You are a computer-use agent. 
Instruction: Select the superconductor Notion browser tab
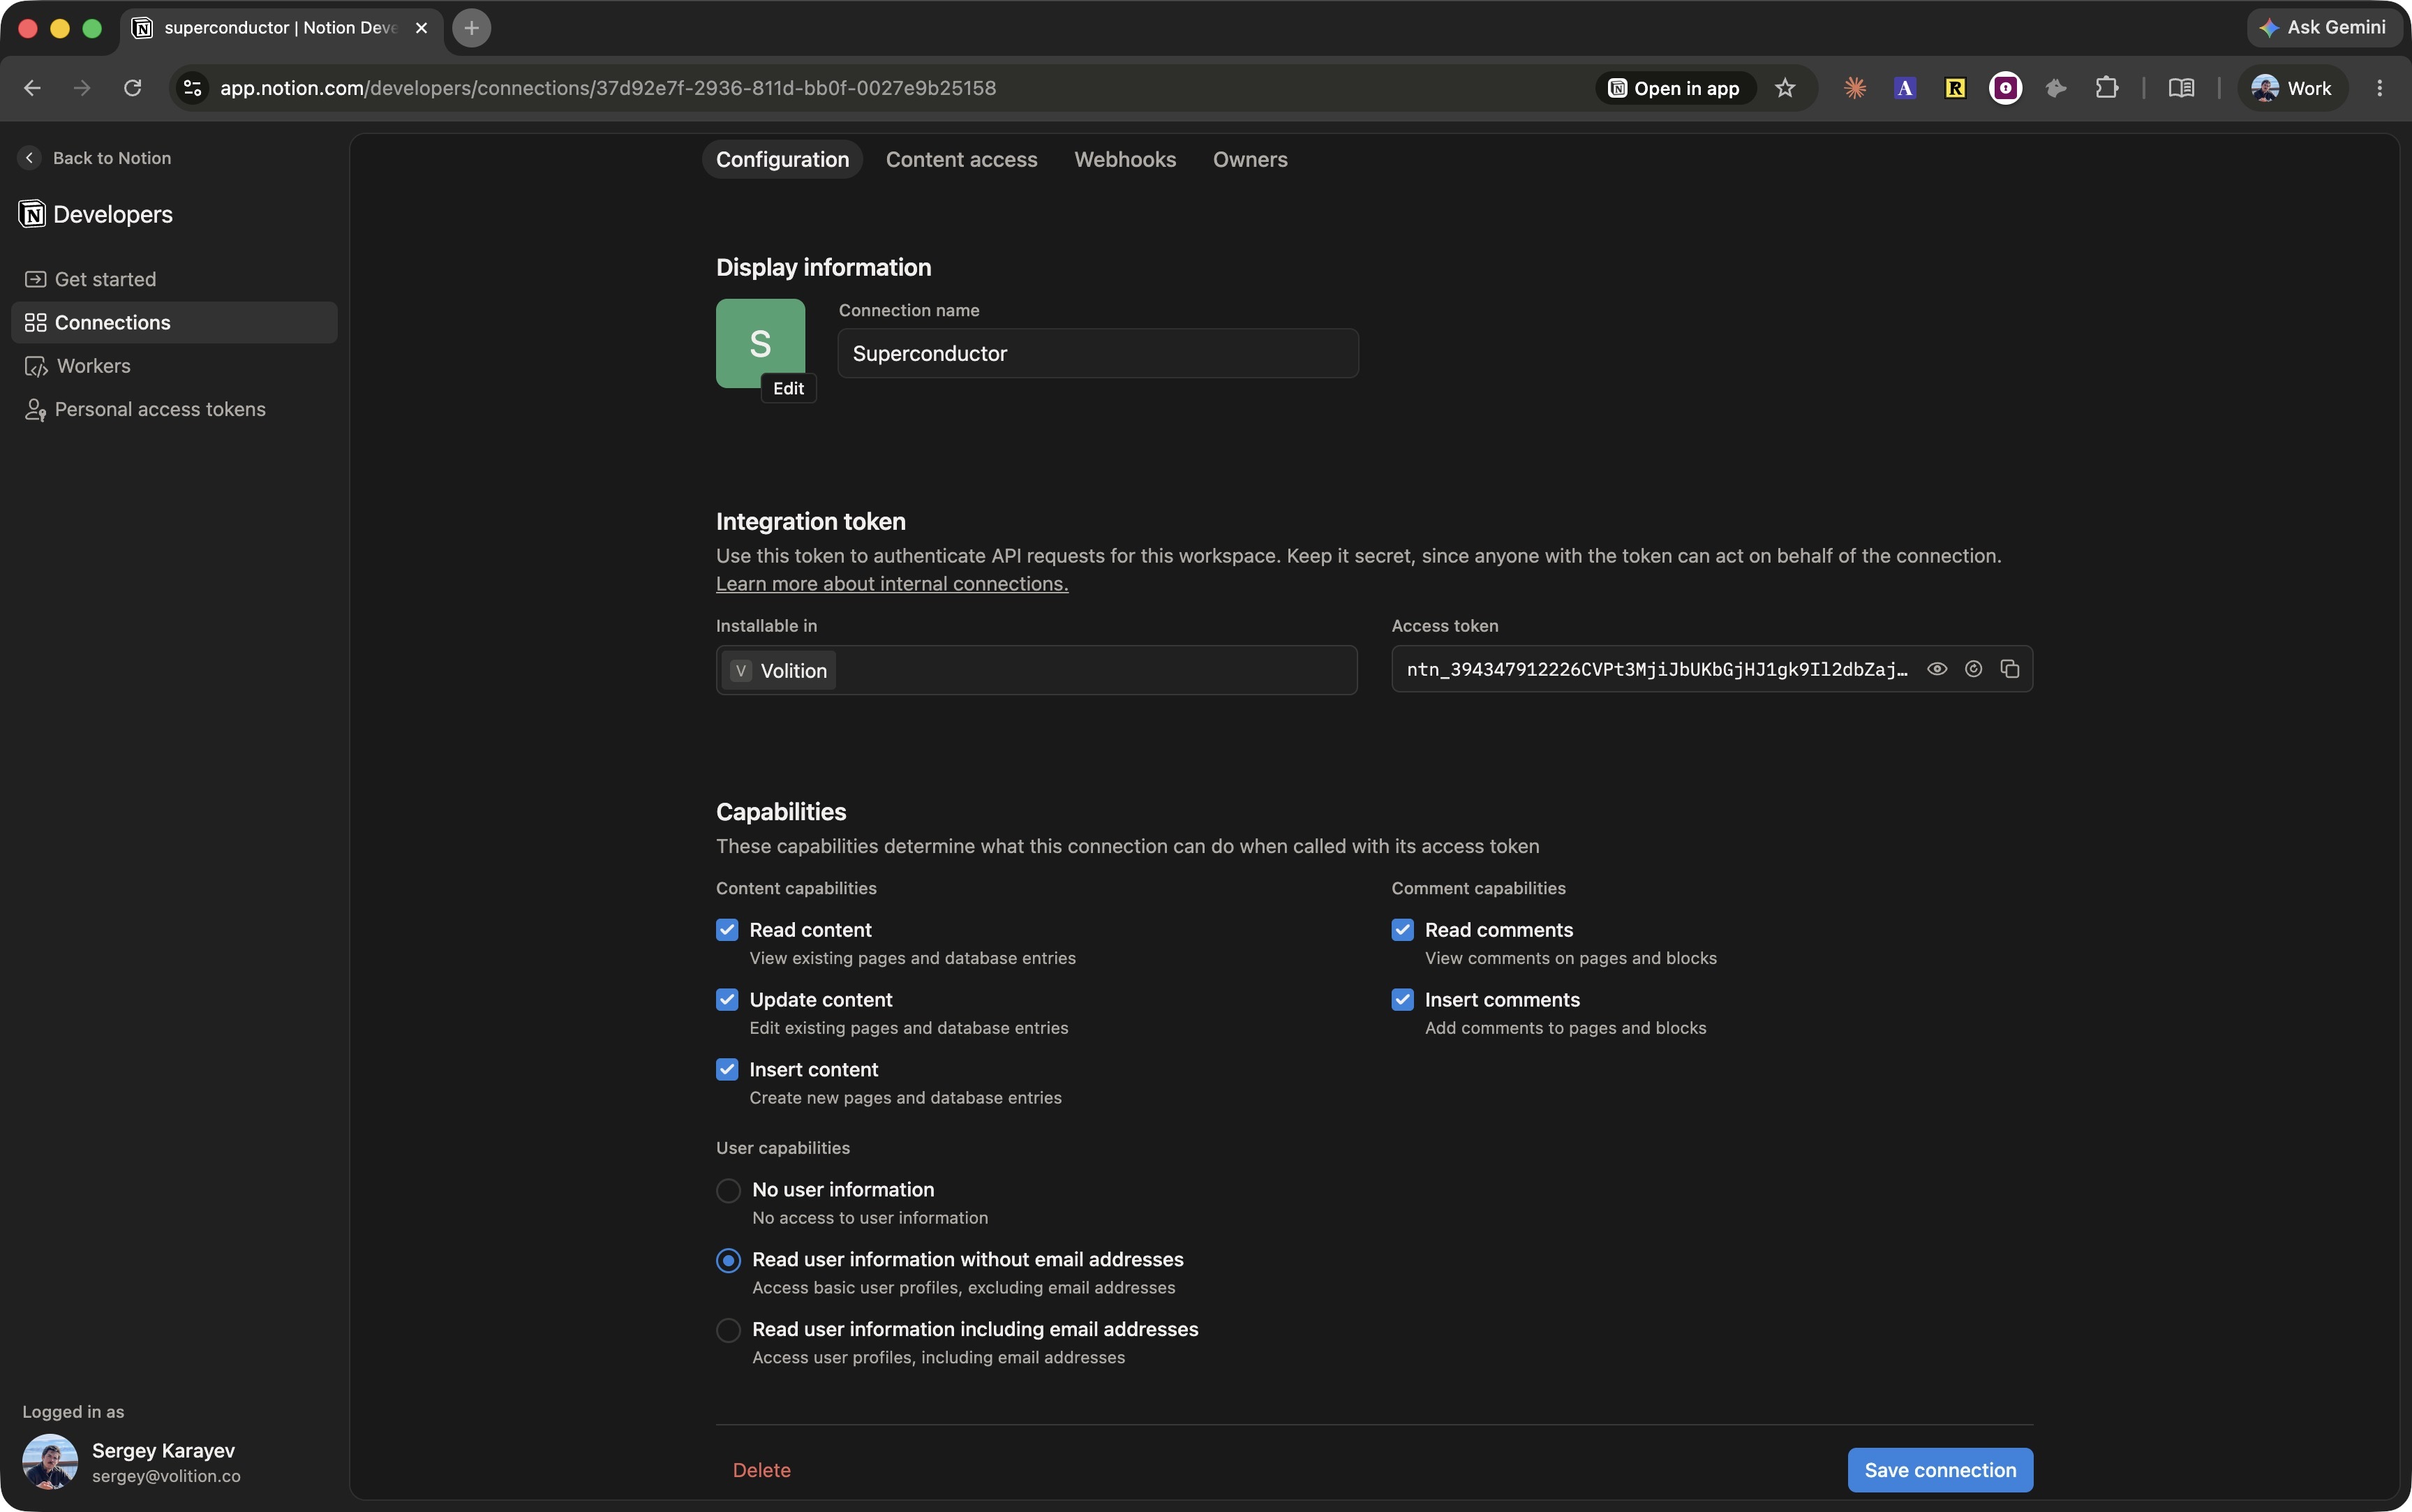tap(282, 28)
